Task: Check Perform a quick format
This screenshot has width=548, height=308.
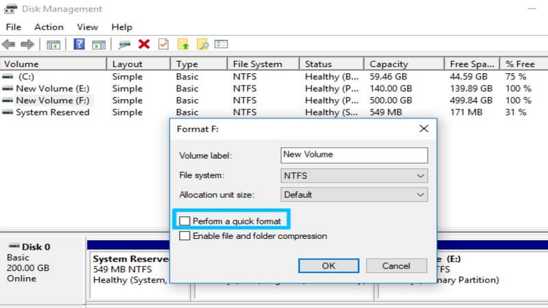Action: pyautogui.click(x=184, y=221)
